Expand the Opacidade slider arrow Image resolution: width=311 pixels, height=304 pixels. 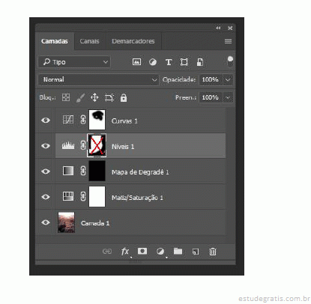pos(228,80)
